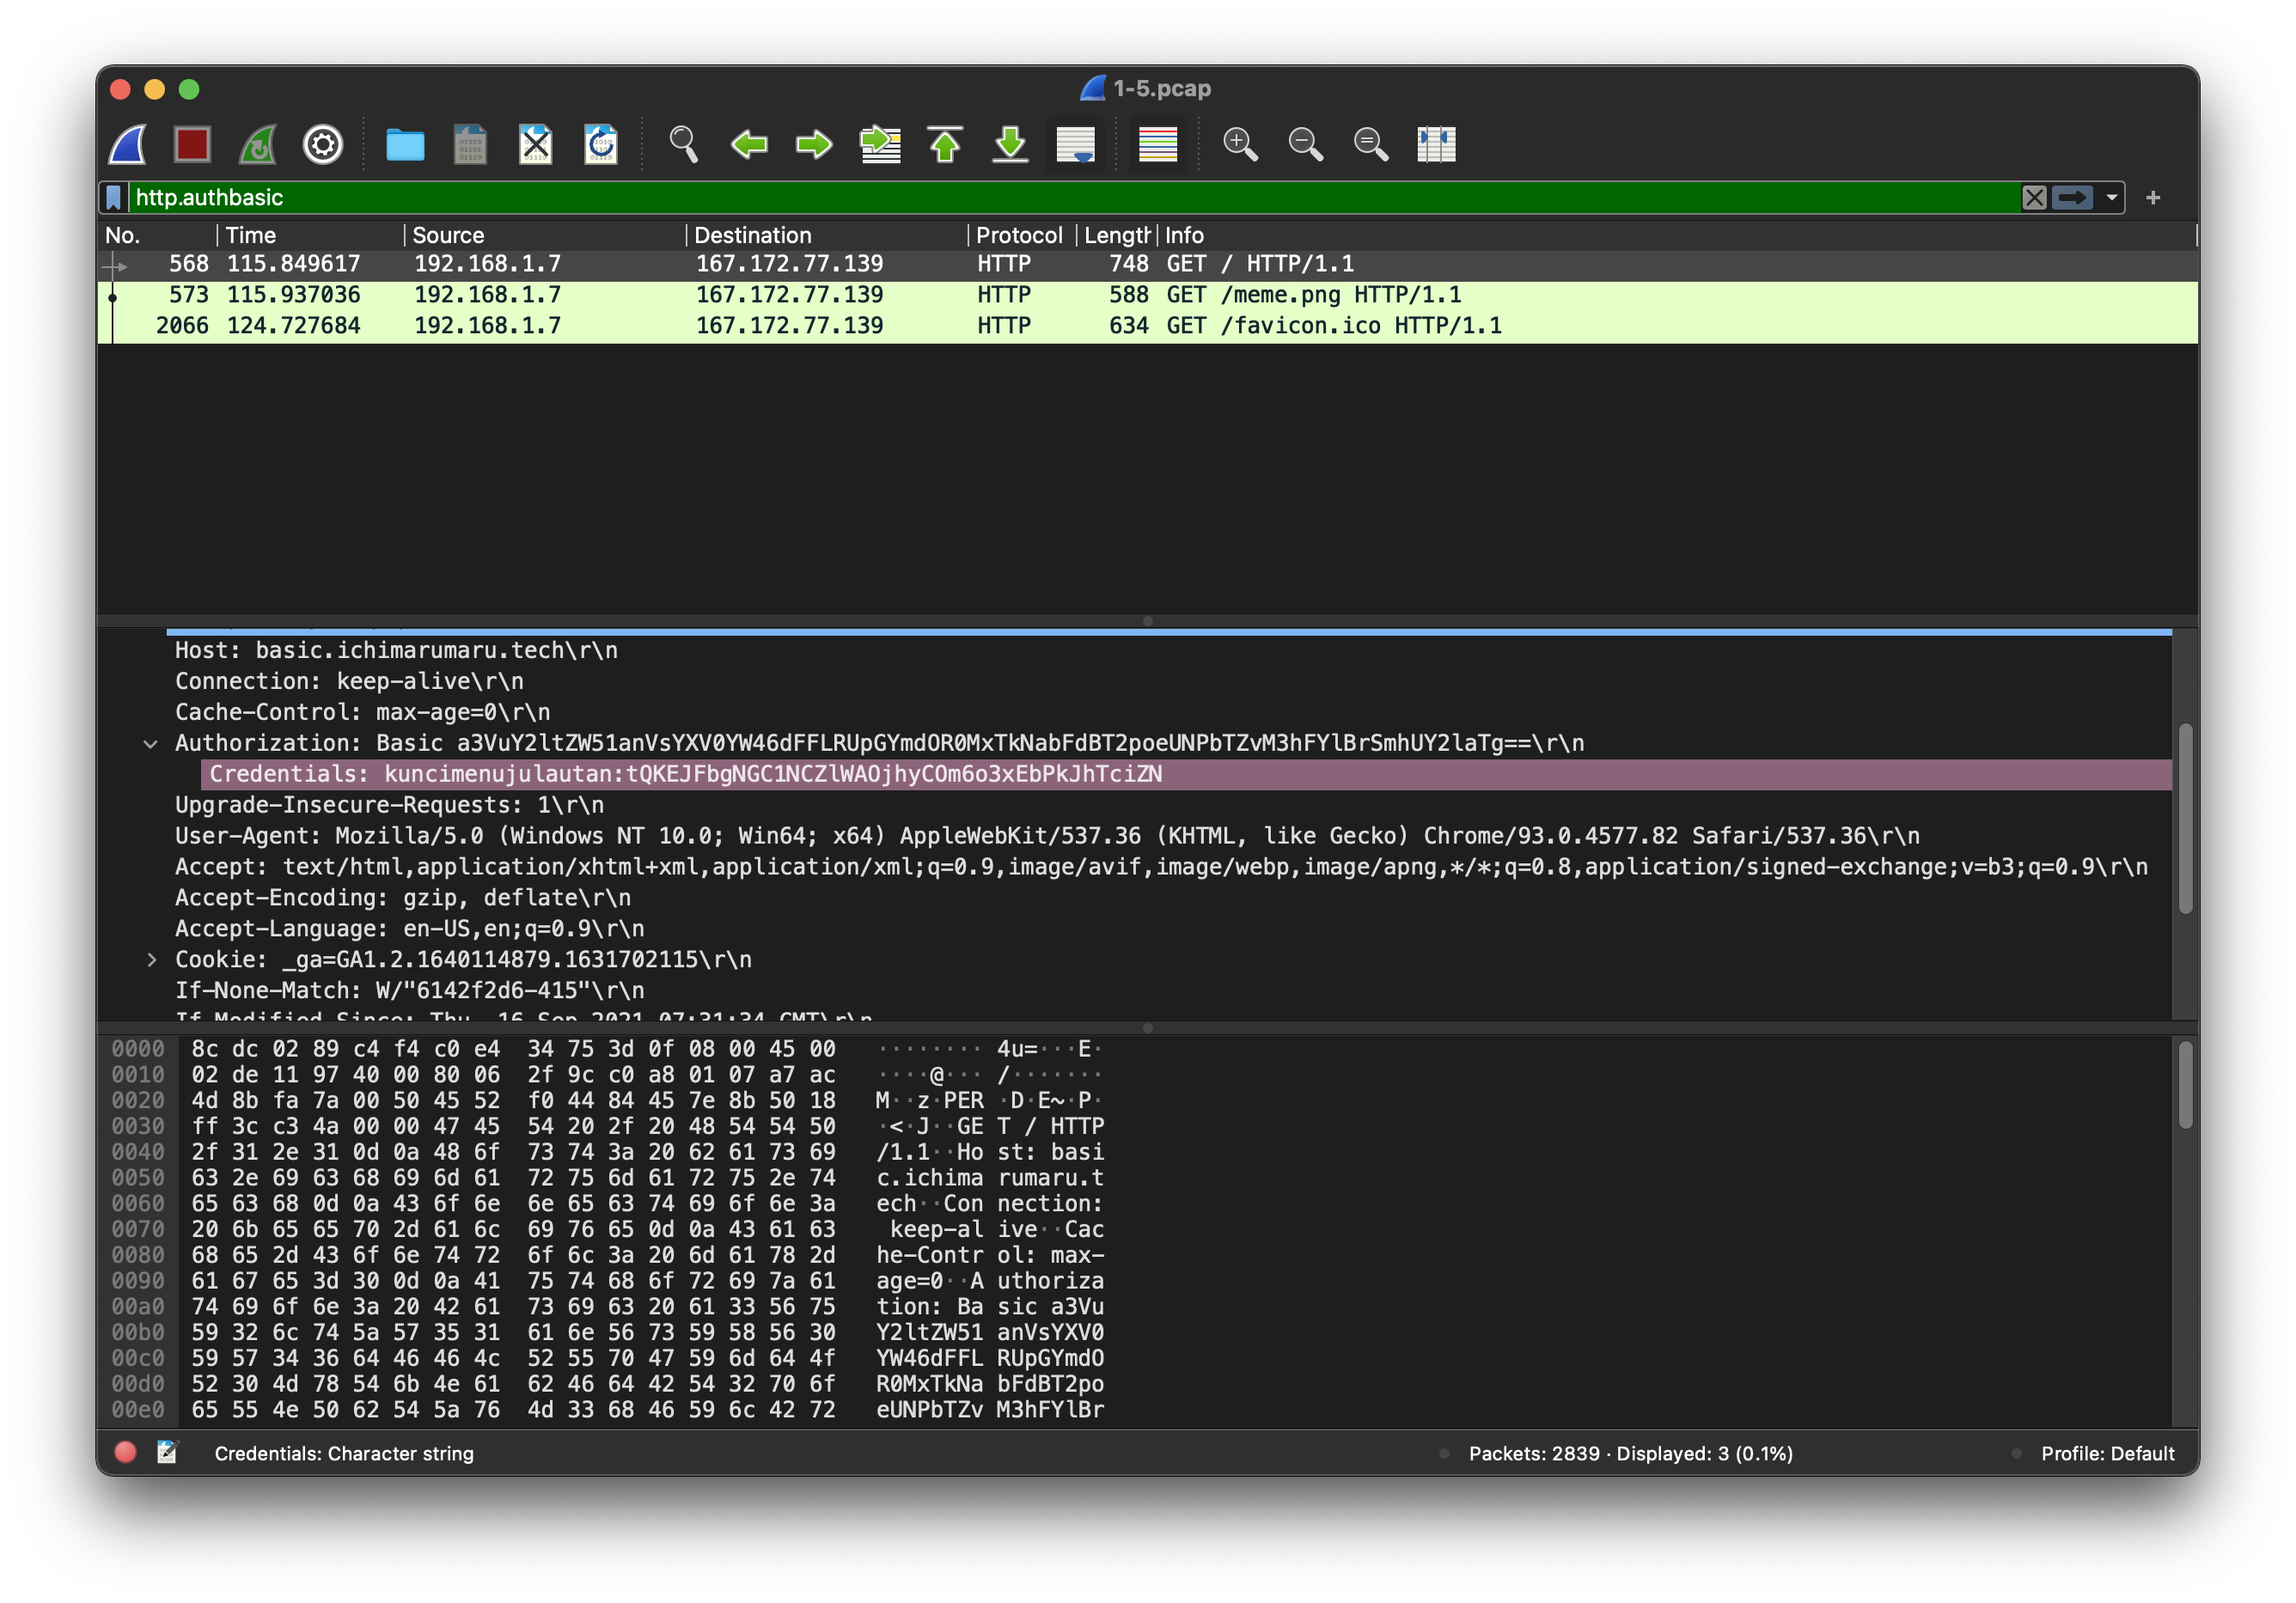Open capture file properties notepad icon
Viewport: 2296px width, 1603px height.
point(167,1453)
